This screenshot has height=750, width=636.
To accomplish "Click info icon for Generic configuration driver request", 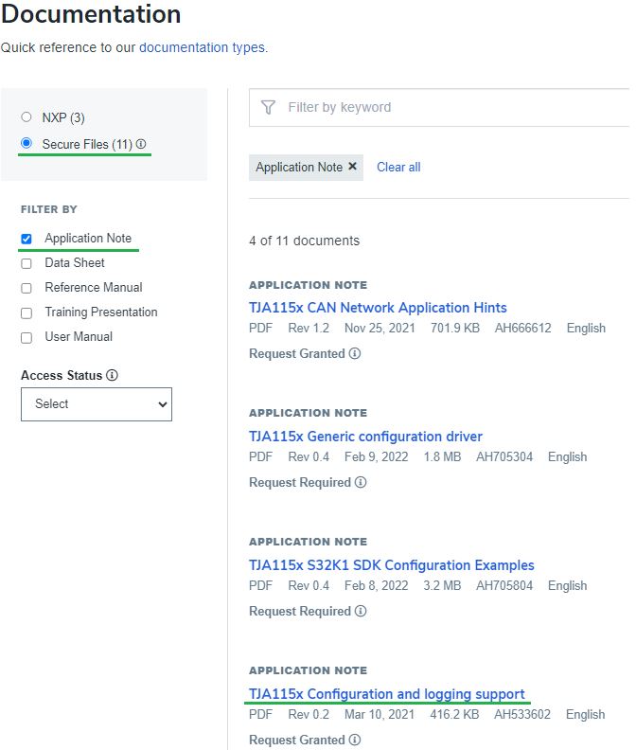I will pyautogui.click(x=361, y=482).
